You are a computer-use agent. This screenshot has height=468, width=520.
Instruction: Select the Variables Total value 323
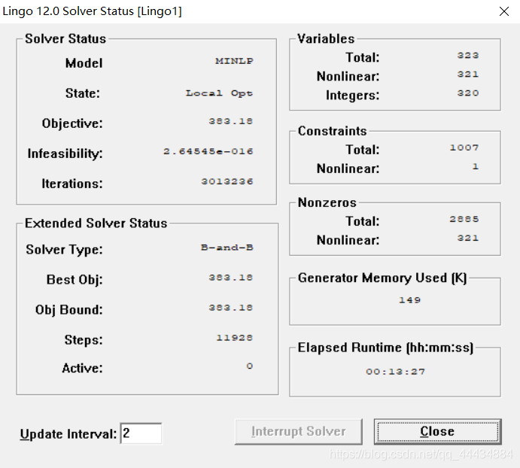coord(468,55)
